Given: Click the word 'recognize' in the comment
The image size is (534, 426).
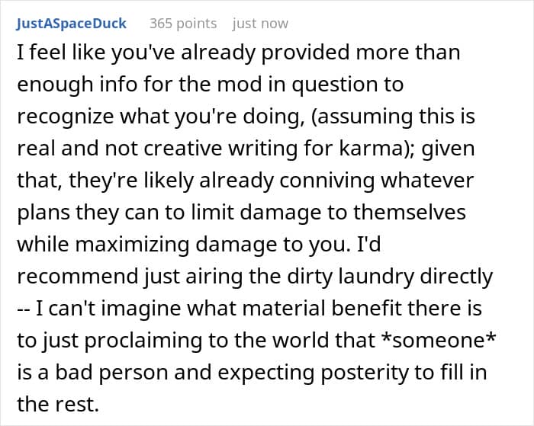Looking at the screenshot, I should pos(66,117).
